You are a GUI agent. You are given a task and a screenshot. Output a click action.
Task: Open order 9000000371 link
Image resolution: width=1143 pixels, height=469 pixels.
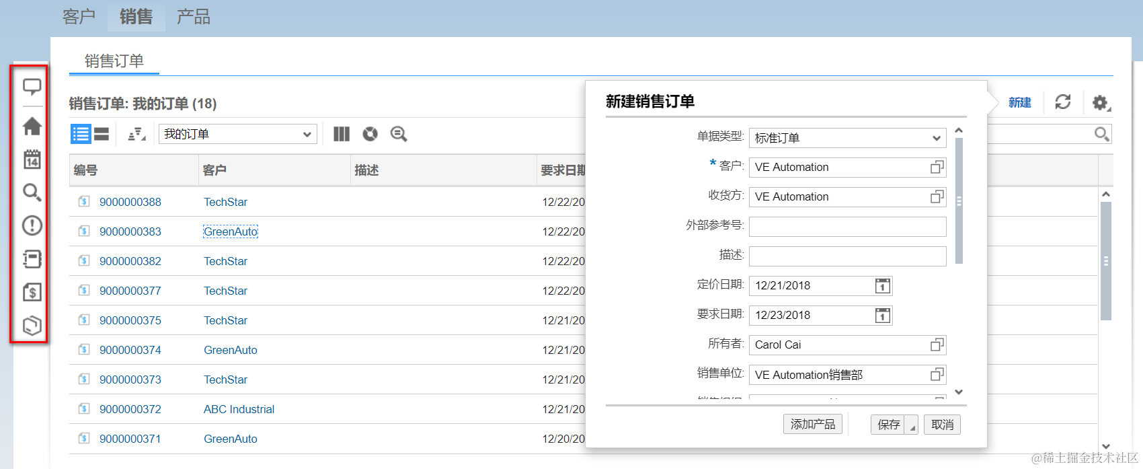coord(130,439)
